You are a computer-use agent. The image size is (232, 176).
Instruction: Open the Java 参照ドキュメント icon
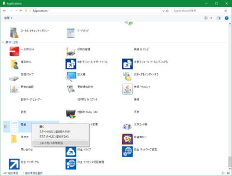127,89
